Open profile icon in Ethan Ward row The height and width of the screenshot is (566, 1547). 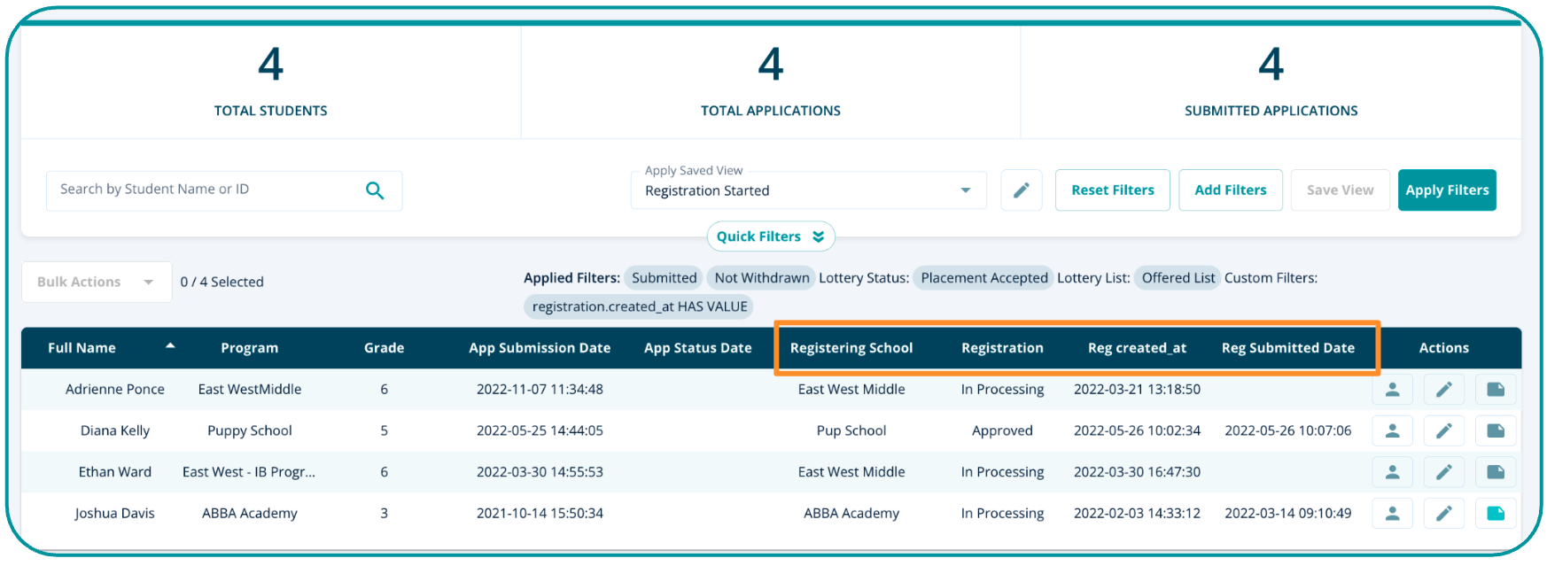point(1392,472)
